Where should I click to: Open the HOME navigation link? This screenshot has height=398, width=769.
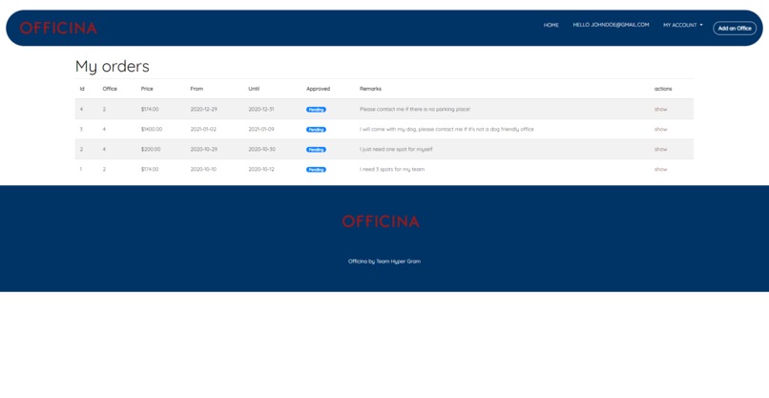coord(551,25)
